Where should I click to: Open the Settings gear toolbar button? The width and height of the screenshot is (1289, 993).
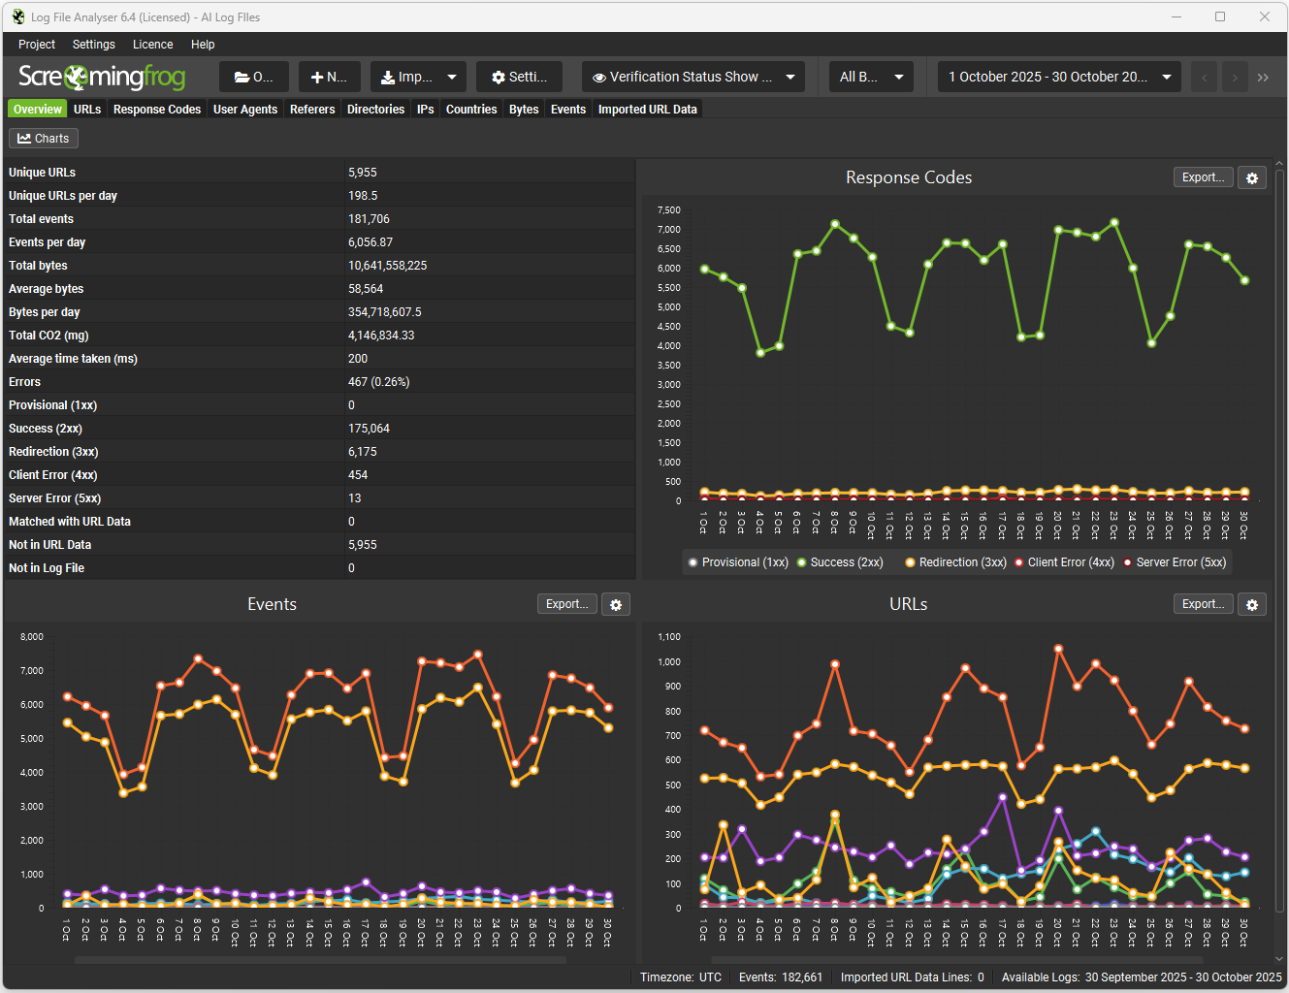pyautogui.click(x=519, y=77)
